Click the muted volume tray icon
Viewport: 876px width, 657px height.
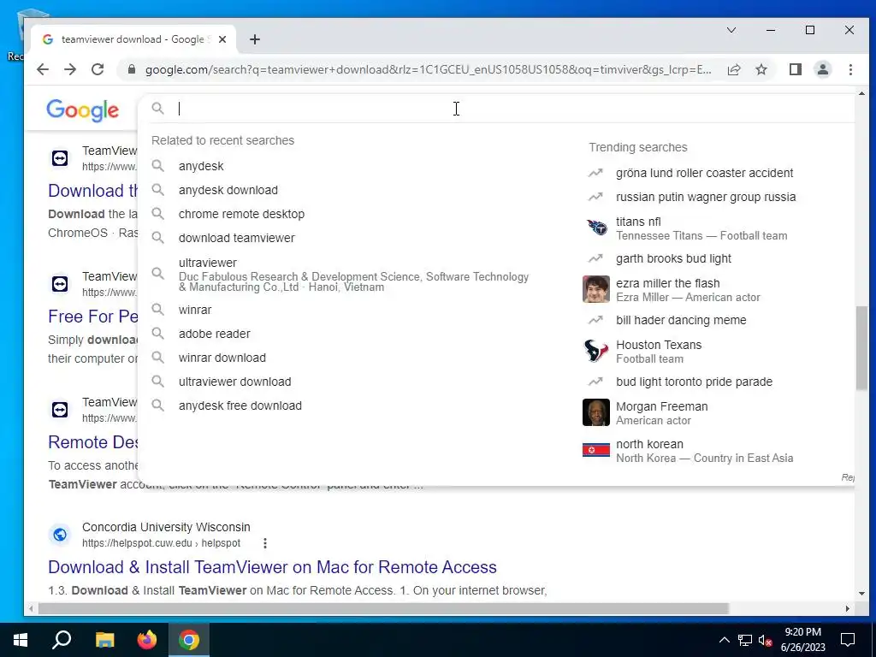[x=765, y=640]
